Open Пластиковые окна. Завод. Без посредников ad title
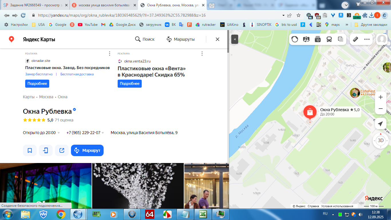Screen dimensions: 391x220 [68, 68]
